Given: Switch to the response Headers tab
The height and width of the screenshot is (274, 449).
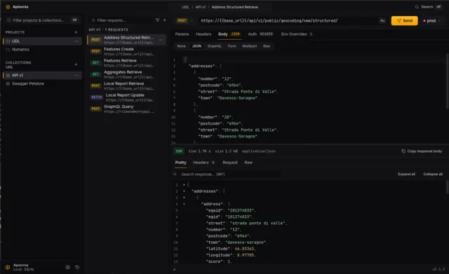Looking at the screenshot, I should 203,163.
